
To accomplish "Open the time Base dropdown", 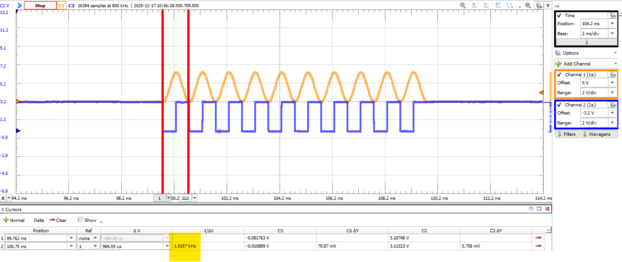I will (x=613, y=33).
